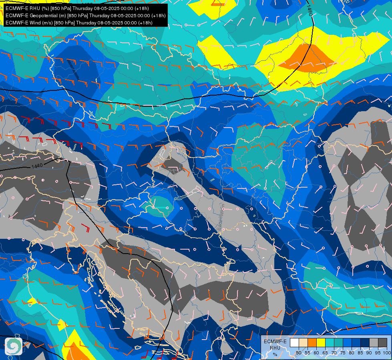Click the legend value 65
Screen dimensions: 392x360
[325, 353]
